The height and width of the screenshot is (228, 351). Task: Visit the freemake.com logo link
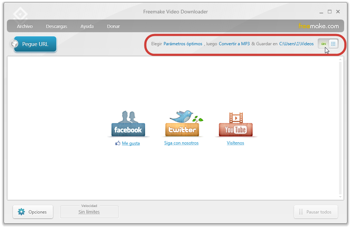(x=318, y=26)
